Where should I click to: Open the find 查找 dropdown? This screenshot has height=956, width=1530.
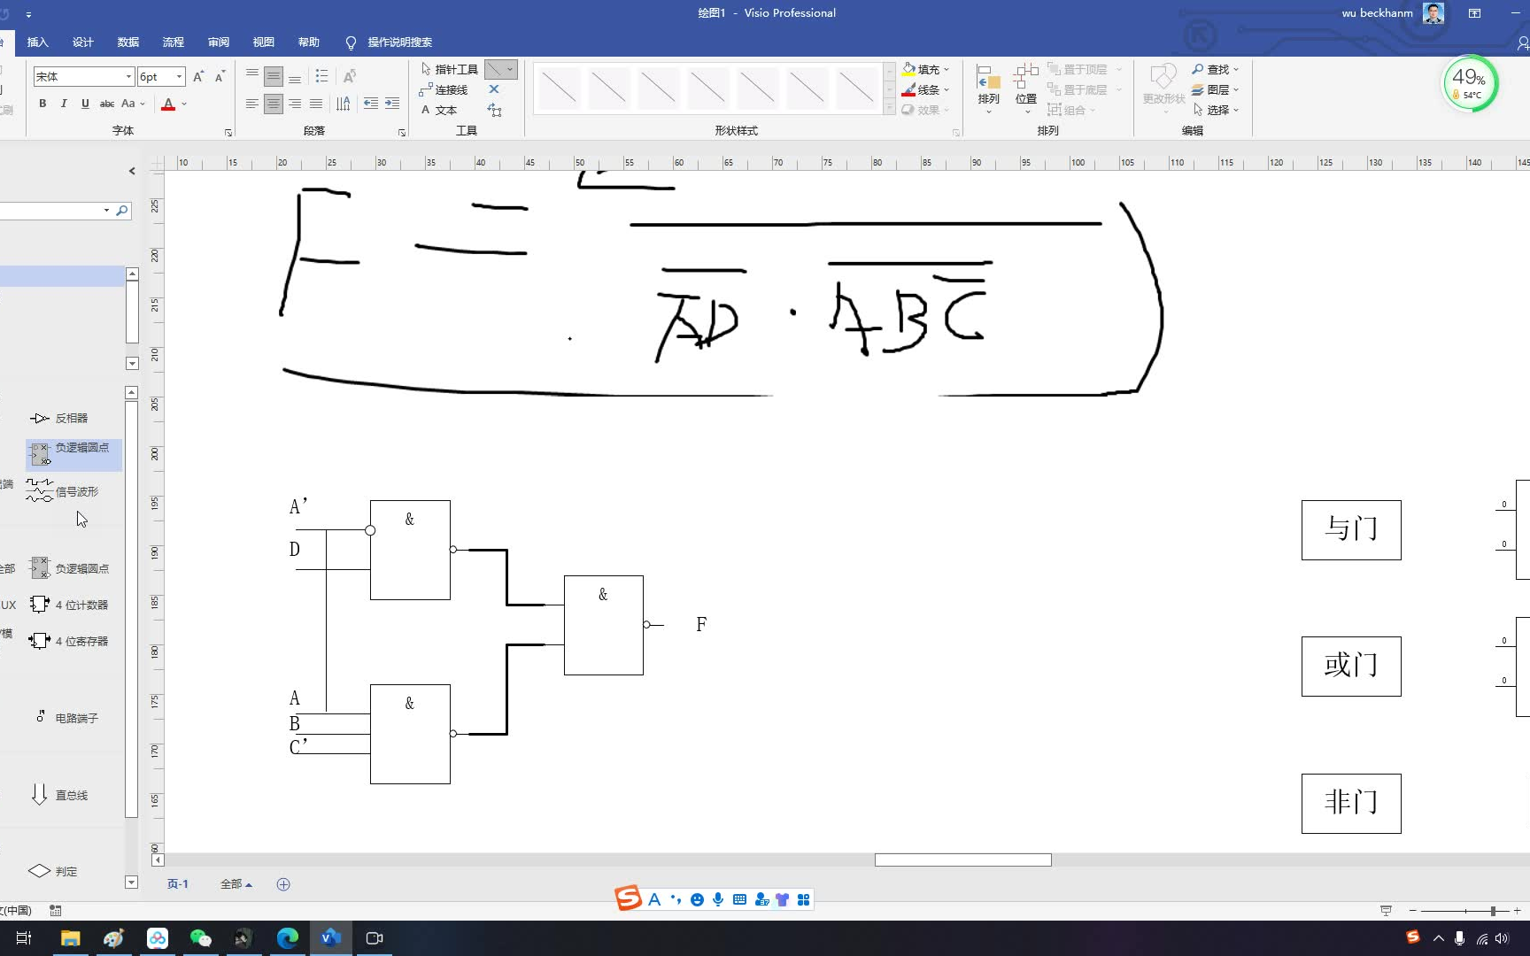tap(1215, 69)
